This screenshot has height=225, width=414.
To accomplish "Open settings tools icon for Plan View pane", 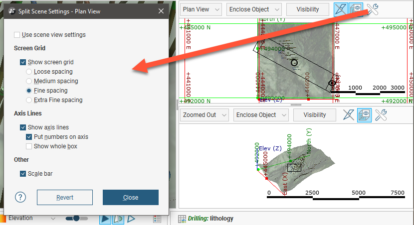I will click(373, 9).
